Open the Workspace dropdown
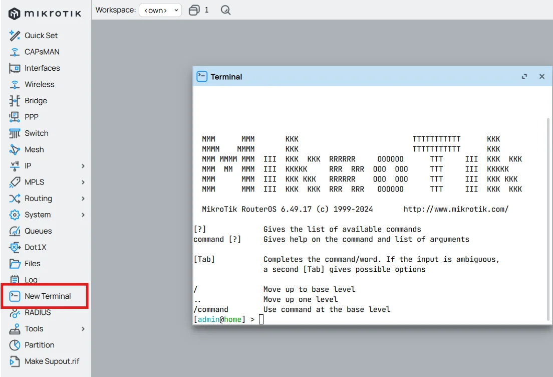 pyautogui.click(x=160, y=10)
